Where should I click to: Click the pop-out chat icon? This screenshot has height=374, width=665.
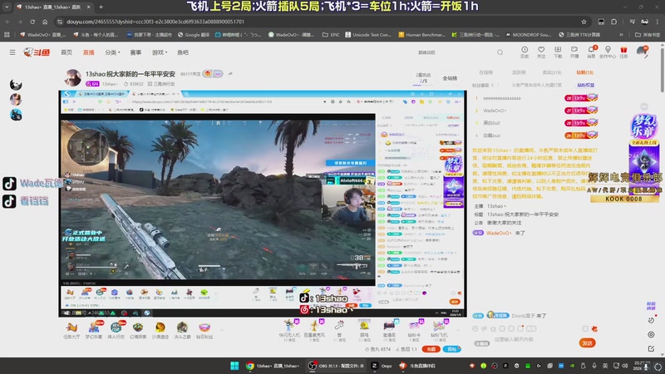click(x=651, y=348)
